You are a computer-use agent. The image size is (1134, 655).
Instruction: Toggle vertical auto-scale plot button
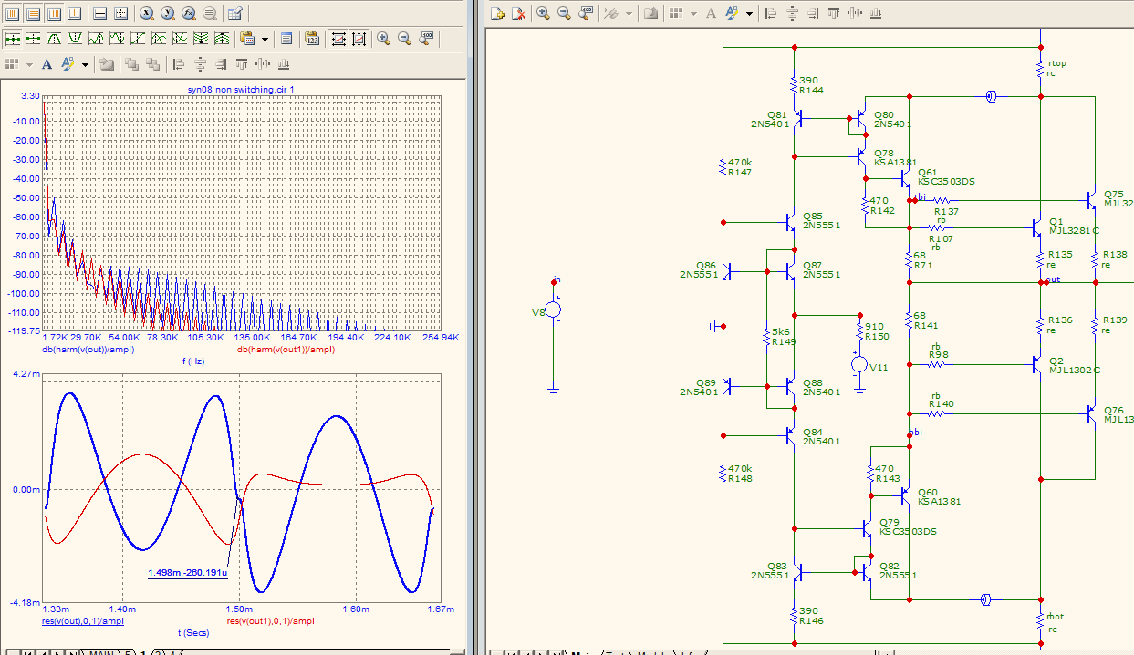pos(359,39)
